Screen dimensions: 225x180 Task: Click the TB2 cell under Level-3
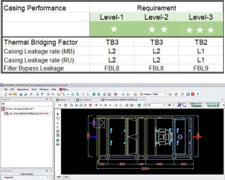(201, 42)
